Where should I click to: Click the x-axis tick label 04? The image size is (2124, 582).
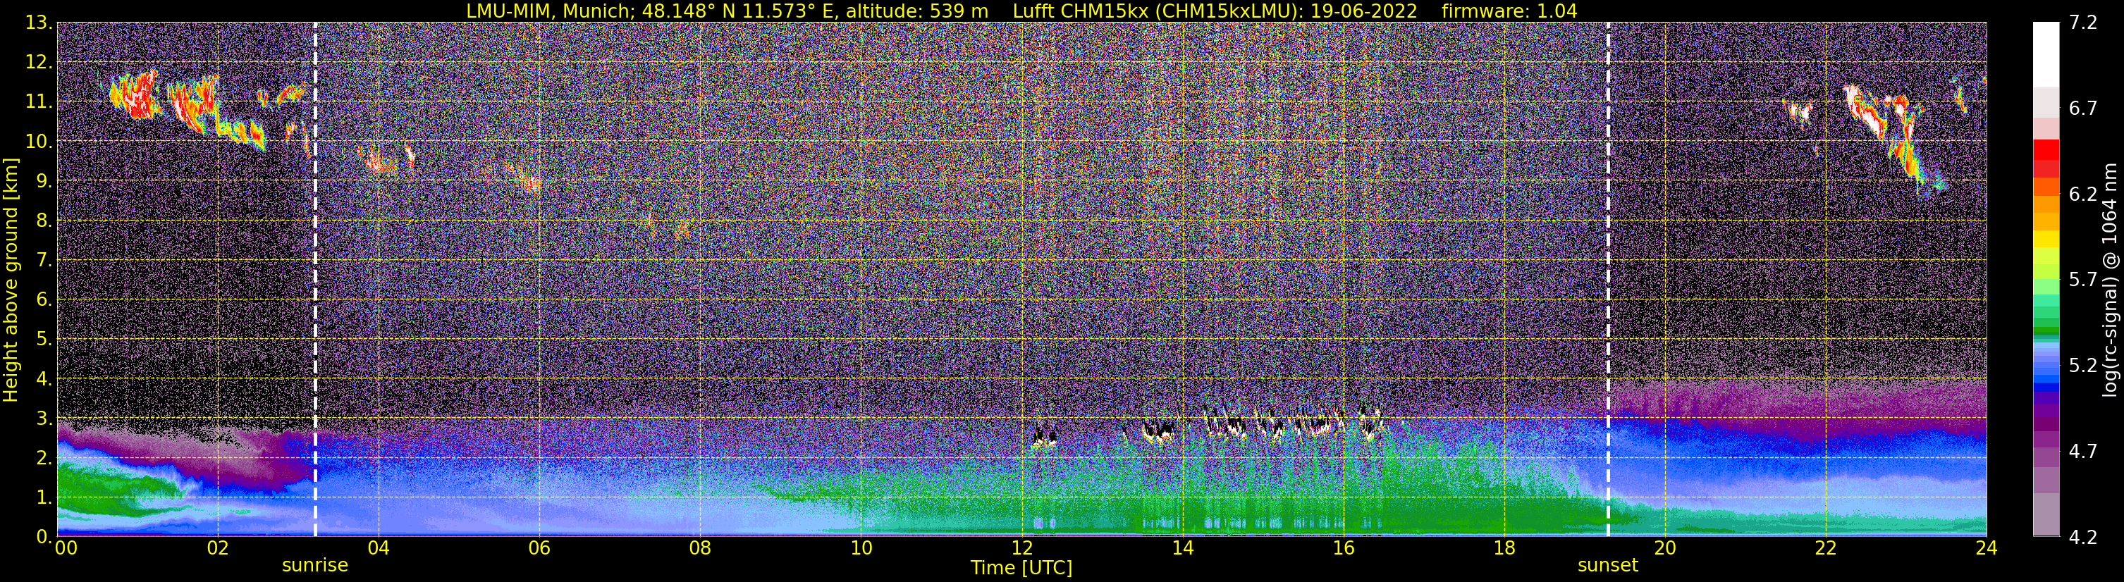click(379, 548)
